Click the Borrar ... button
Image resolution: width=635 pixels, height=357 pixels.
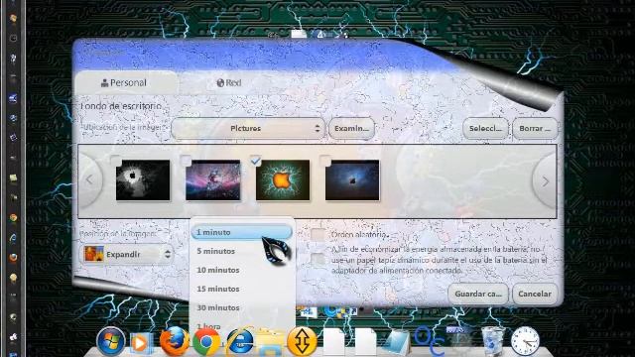(x=535, y=128)
